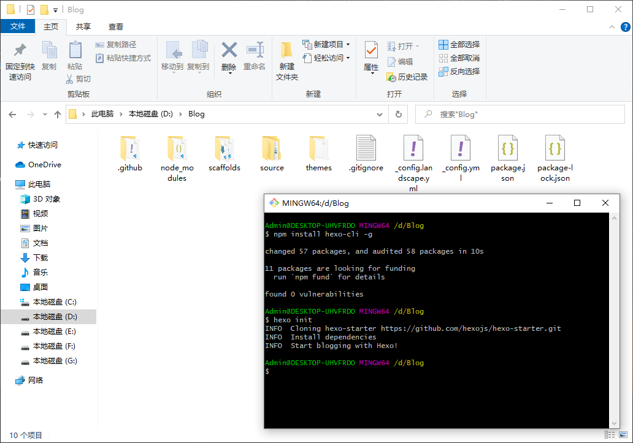633x443 pixels.
Task: Select the package-lock.json file
Action: (555, 159)
